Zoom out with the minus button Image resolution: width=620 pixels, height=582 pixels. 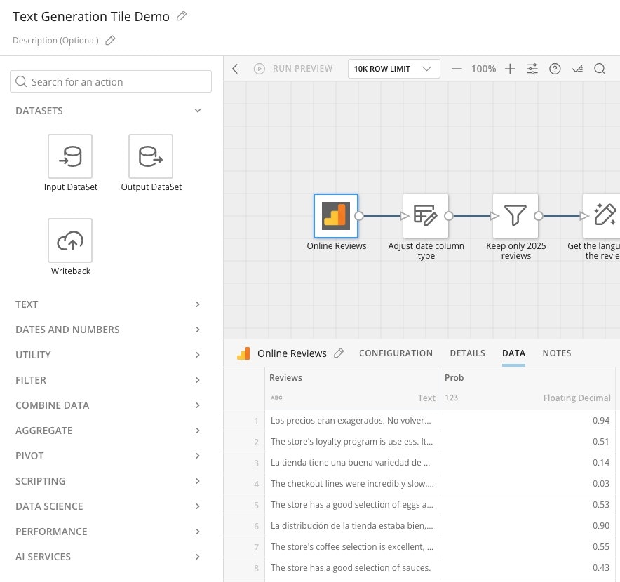(457, 69)
